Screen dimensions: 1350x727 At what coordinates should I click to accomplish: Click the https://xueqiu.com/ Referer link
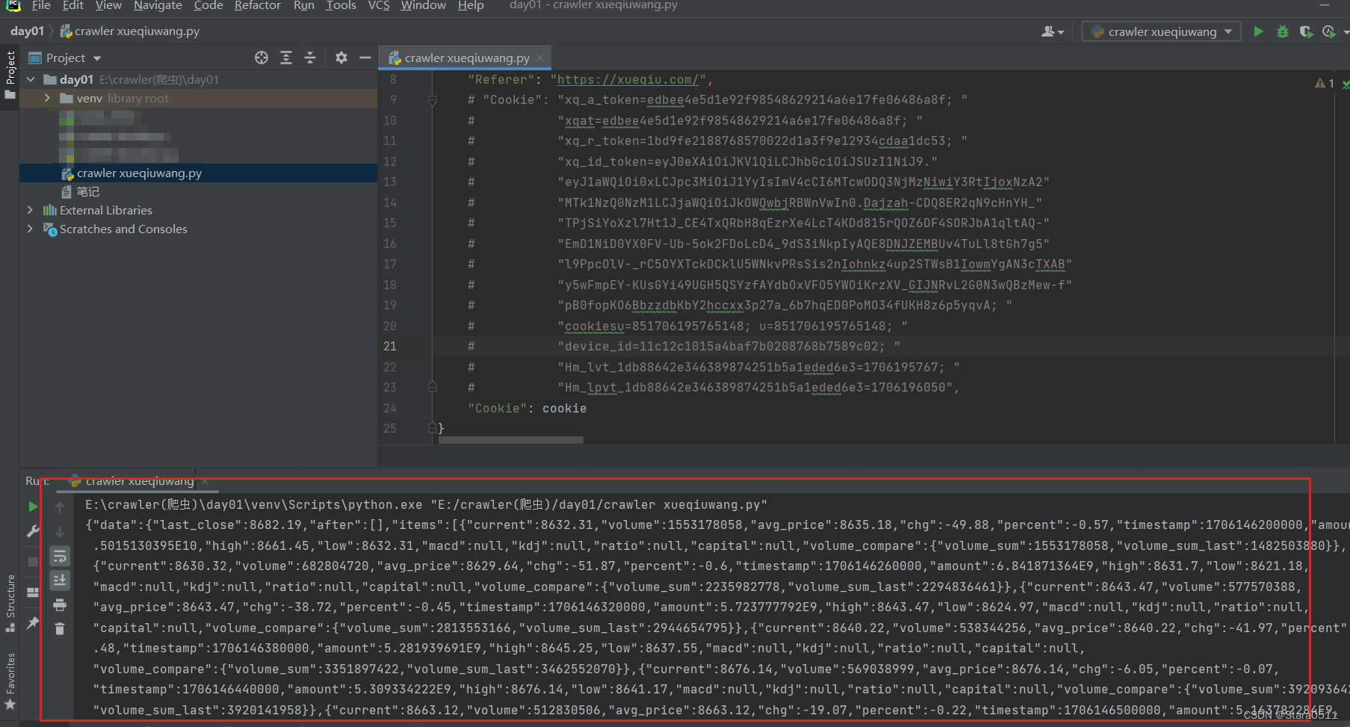click(628, 79)
